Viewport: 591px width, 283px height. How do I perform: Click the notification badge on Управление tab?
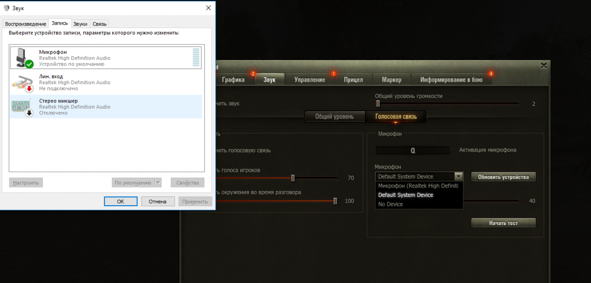click(333, 74)
